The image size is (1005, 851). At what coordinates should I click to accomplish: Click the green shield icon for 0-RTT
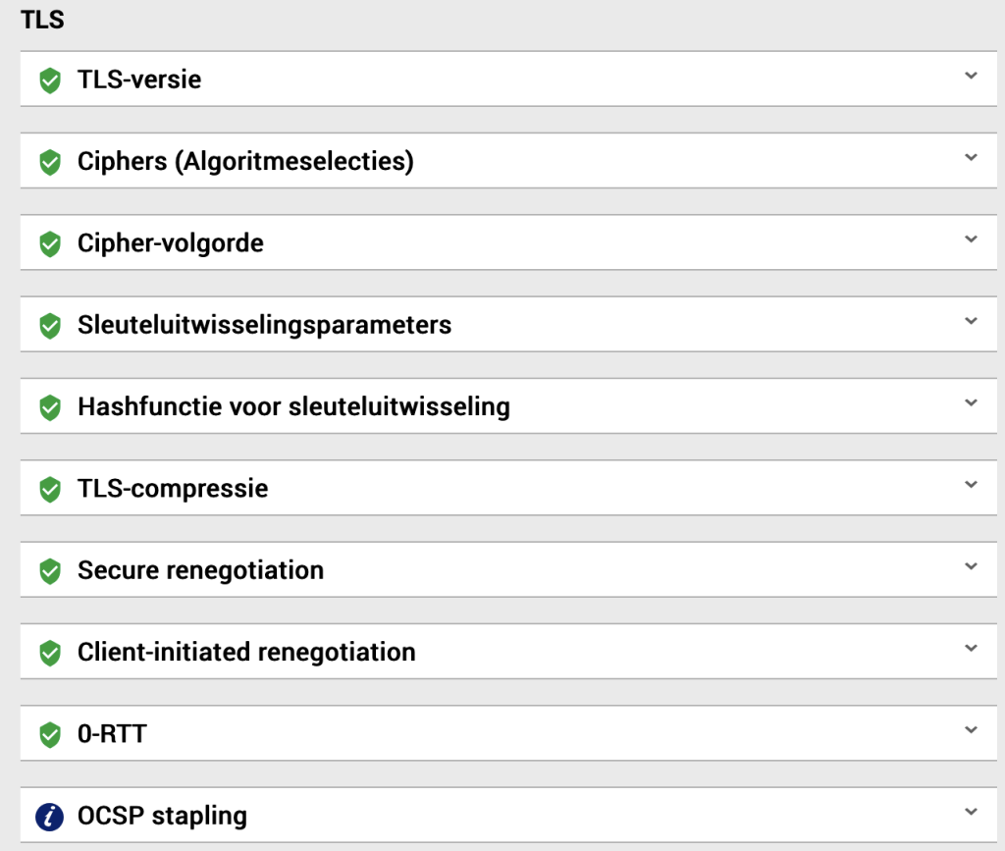[50, 734]
